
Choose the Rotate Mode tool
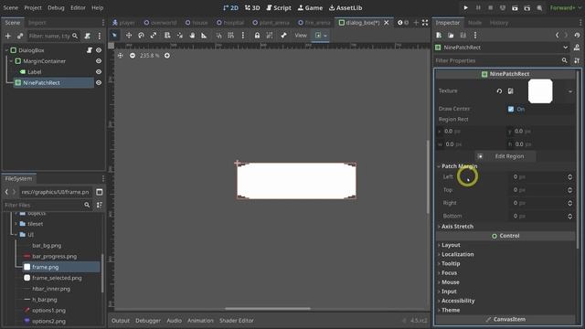point(141,35)
